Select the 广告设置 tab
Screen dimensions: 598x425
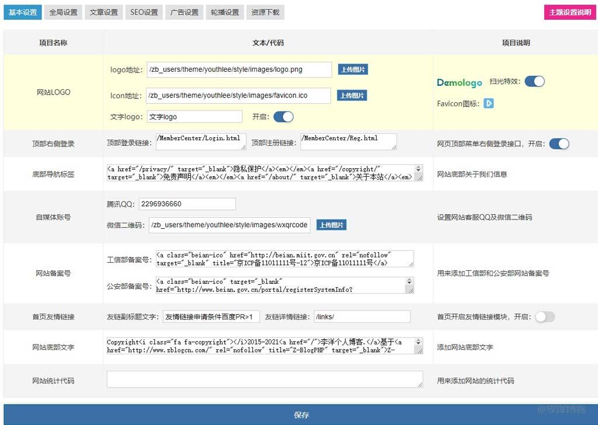(184, 12)
